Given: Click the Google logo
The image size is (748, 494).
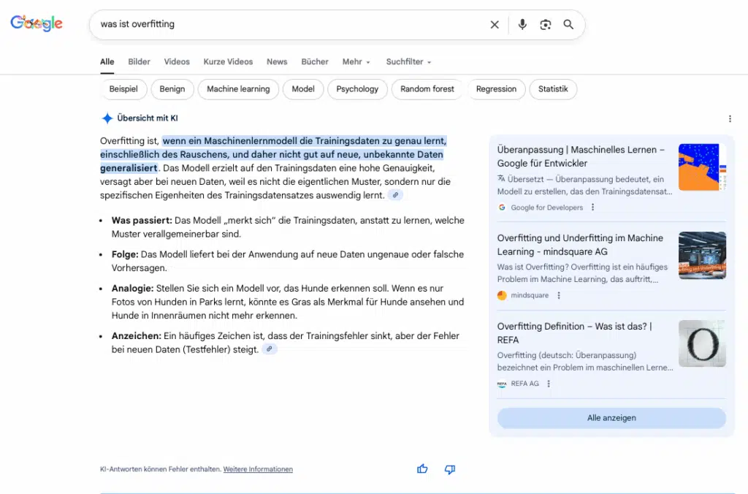Looking at the screenshot, I should tap(36, 23).
